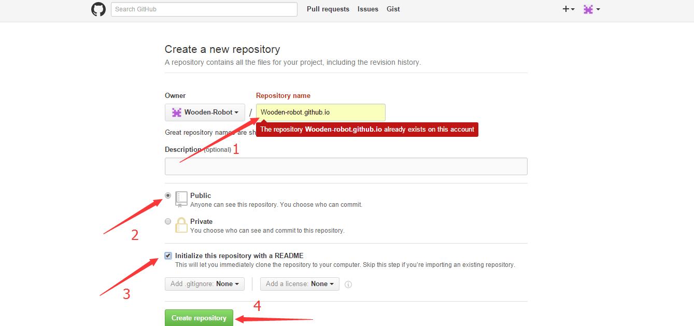Open the plus create-new menu
This screenshot has height=326, width=694.
[x=568, y=9]
